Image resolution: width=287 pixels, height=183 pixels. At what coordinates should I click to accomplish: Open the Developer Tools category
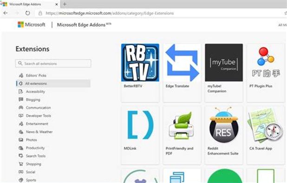39,116
